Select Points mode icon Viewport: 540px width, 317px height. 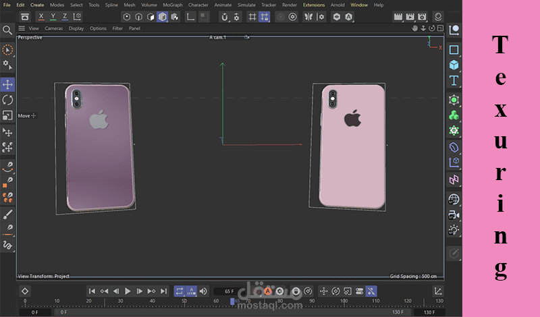click(x=127, y=16)
